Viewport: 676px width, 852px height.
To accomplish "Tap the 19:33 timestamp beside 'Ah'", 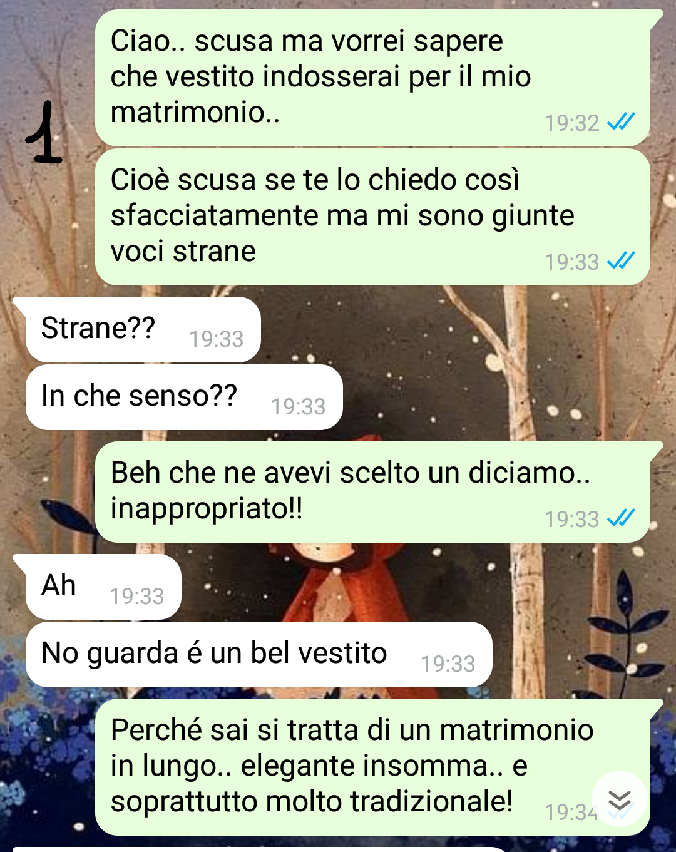I will tap(136, 596).
